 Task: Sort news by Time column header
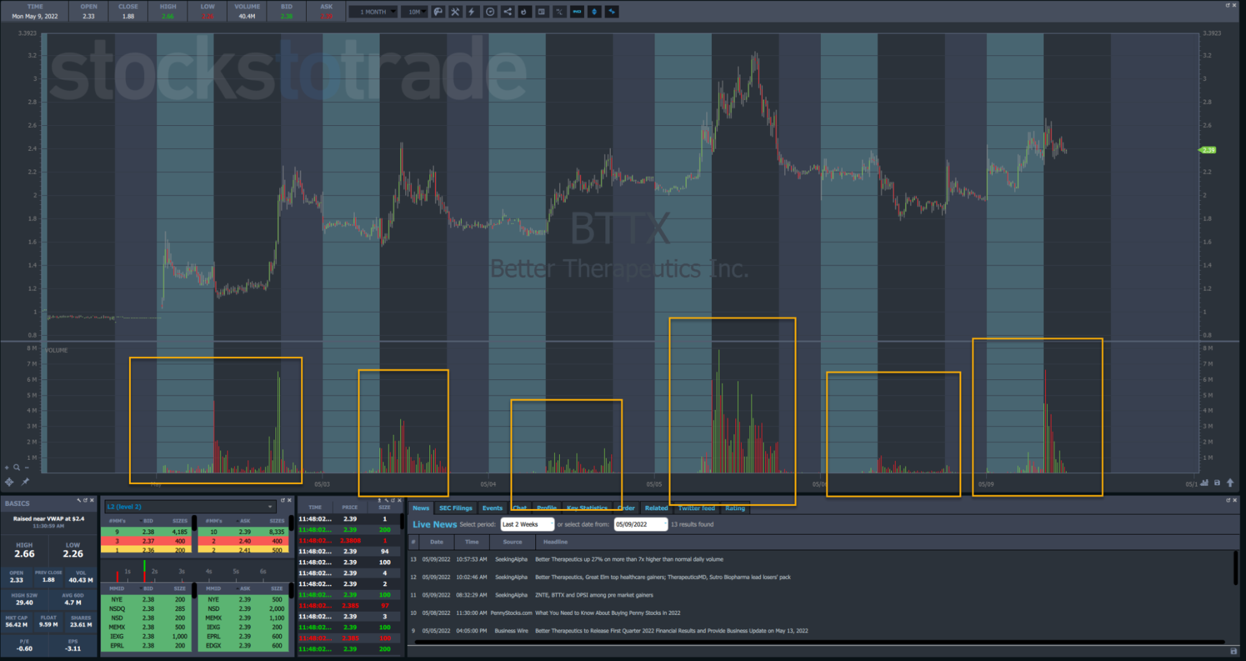click(x=472, y=542)
